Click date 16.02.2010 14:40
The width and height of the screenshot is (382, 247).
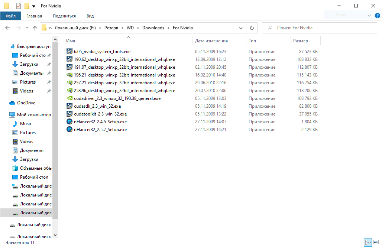point(210,75)
